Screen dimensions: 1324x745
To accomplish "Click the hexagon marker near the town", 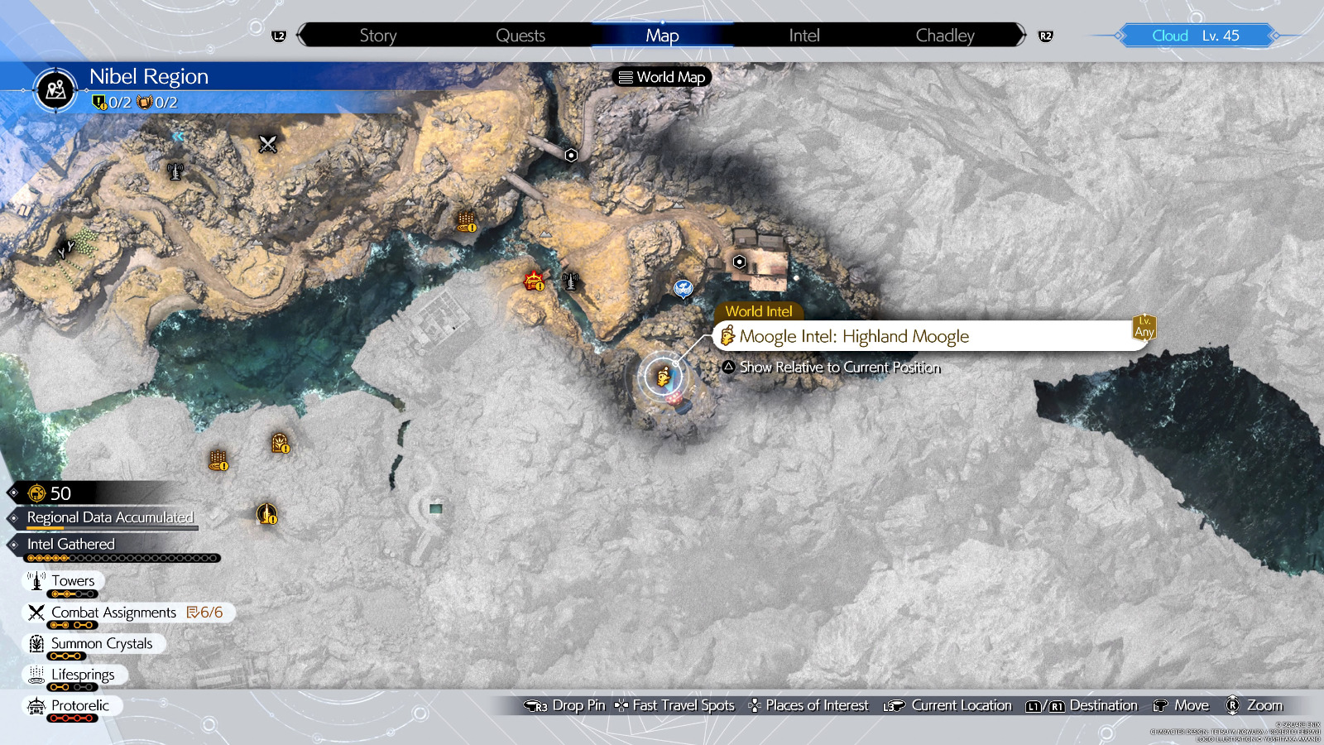I will click(x=740, y=262).
